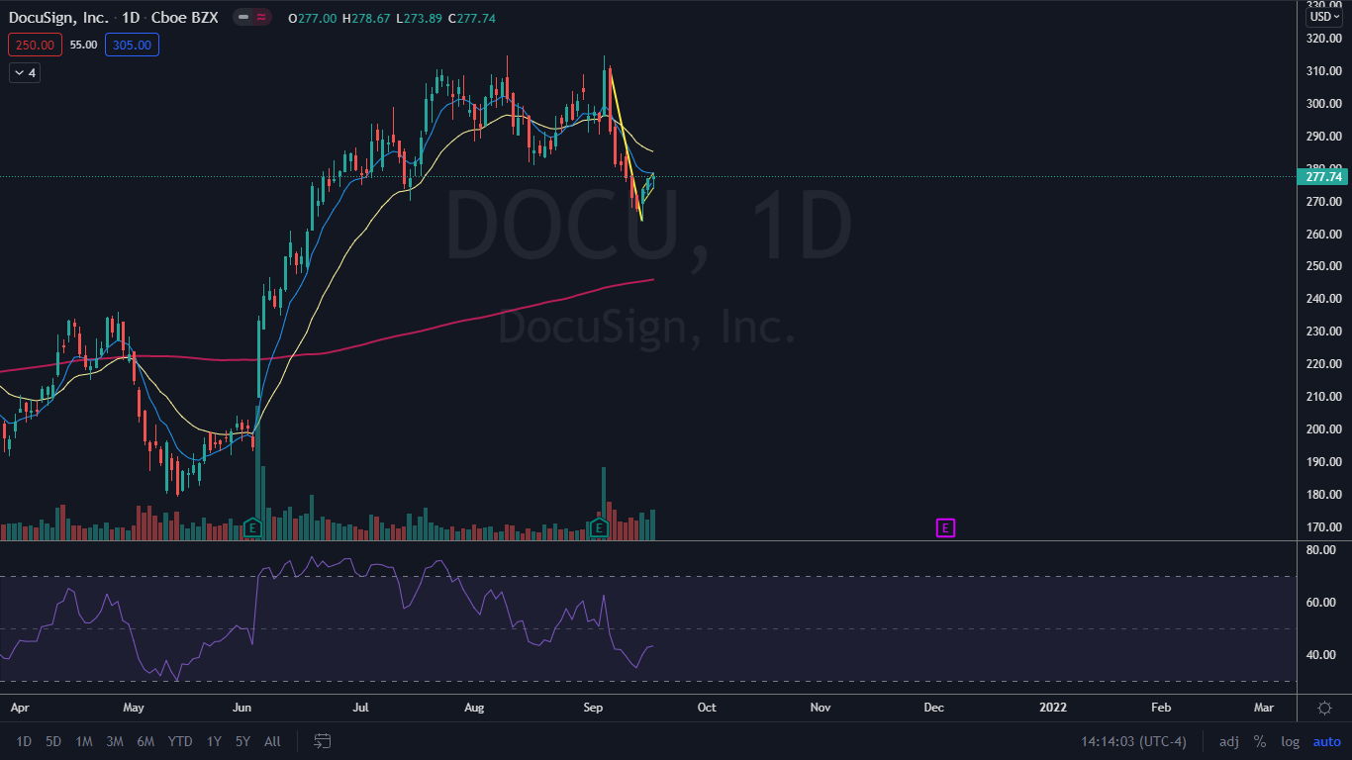Select the 5Y date range
The image size is (1352, 760).
242,741
